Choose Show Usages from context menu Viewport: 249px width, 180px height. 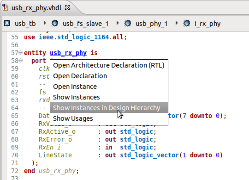point(109,118)
